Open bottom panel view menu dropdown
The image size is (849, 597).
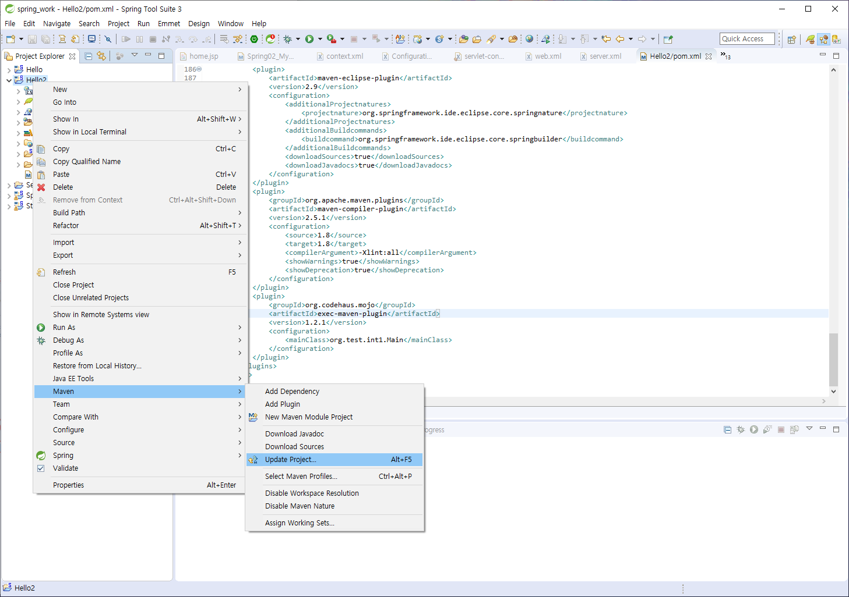coord(809,429)
